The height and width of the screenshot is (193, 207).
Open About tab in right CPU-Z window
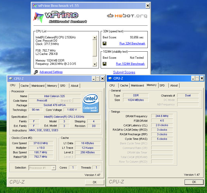click(174, 85)
